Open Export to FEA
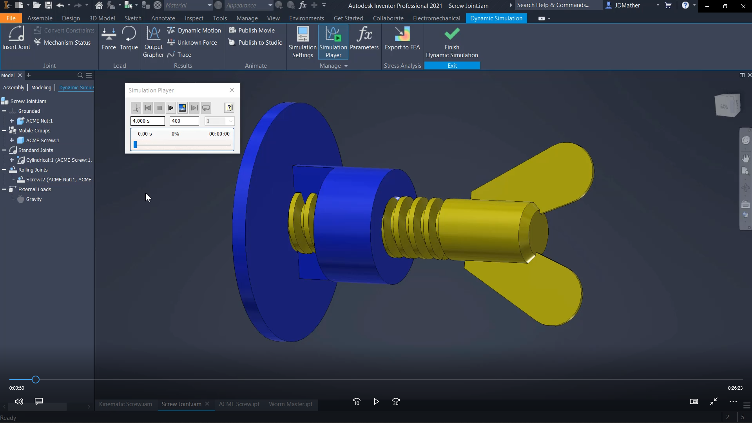Image resolution: width=752 pixels, height=423 pixels. (x=402, y=39)
